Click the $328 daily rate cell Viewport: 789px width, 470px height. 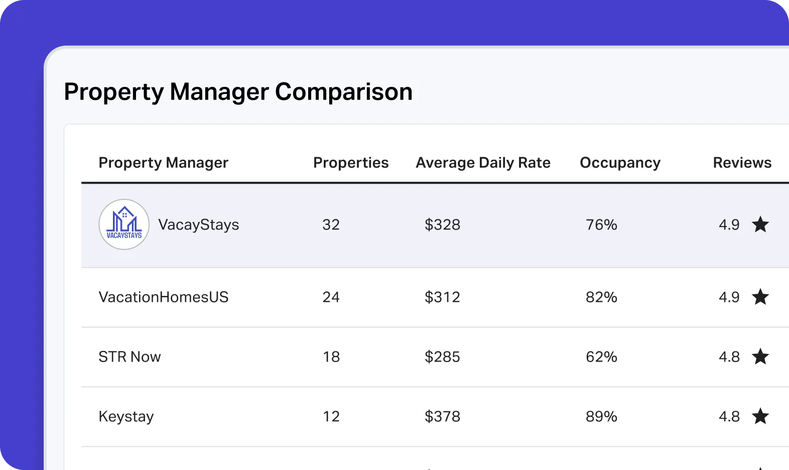click(442, 224)
